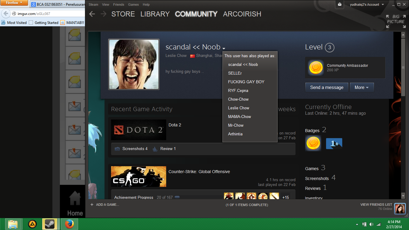Go to the LIBRARY tab
This screenshot has width=409, height=230.
(155, 14)
